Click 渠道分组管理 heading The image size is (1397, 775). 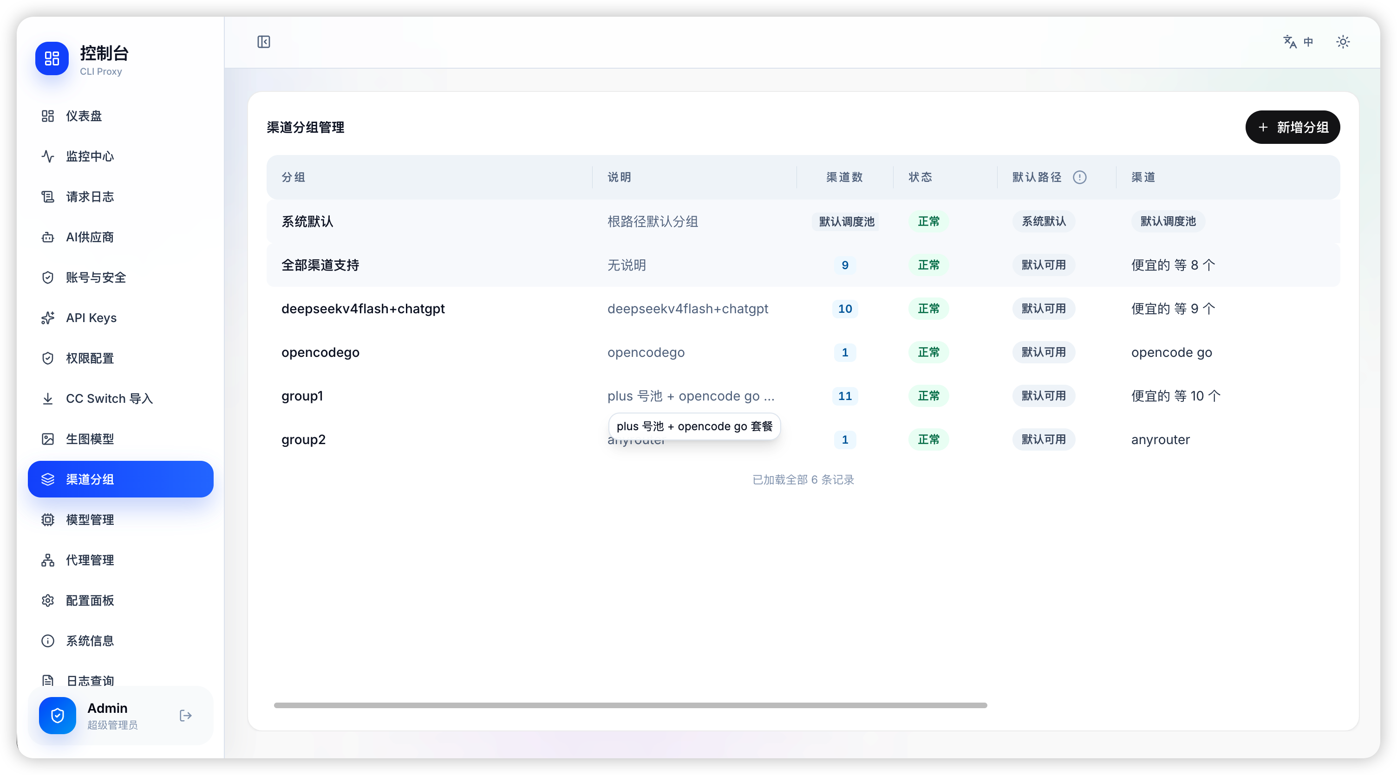pyautogui.click(x=305, y=127)
